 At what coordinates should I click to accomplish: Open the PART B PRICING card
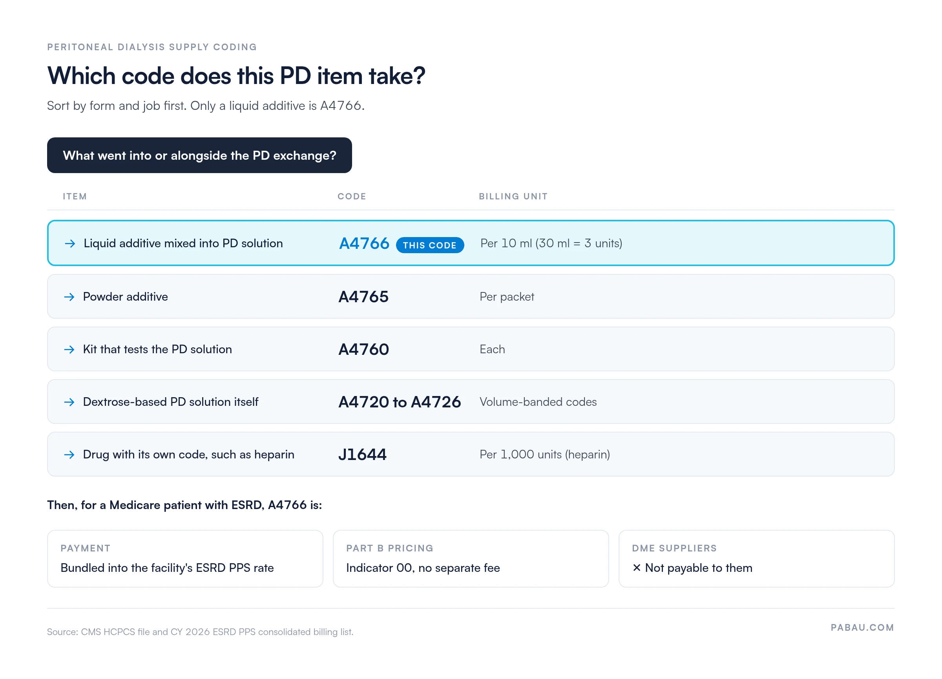[x=471, y=559]
